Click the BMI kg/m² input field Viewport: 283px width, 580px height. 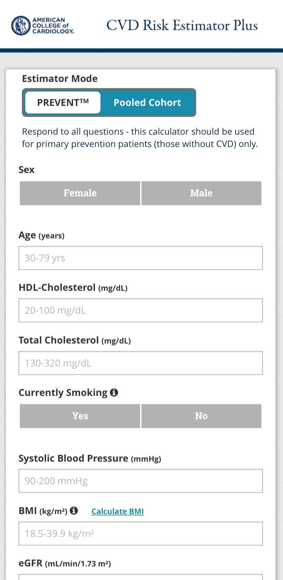pyautogui.click(x=140, y=533)
